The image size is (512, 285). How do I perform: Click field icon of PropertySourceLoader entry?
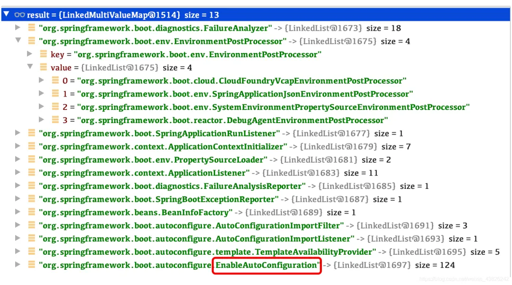32,160
